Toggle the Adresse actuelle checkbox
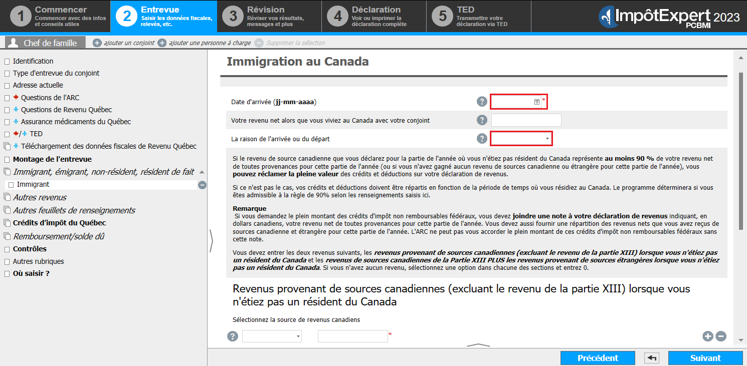Screen dimensions: 747x366 [7, 86]
